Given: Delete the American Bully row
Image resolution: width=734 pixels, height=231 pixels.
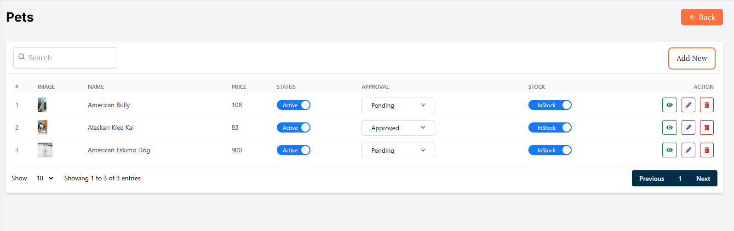Looking at the screenshot, I should click(706, 105).
